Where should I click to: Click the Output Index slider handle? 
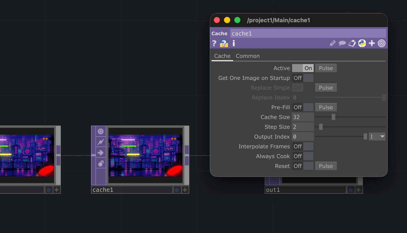coord(365,137)
